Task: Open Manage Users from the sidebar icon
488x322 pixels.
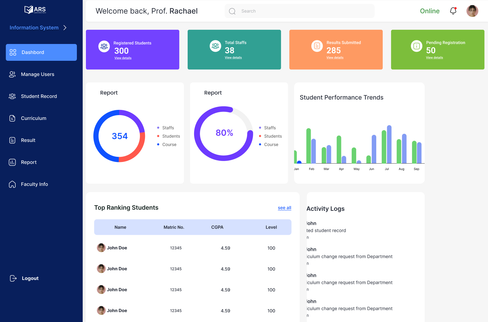Action: [x=12, y=74]
